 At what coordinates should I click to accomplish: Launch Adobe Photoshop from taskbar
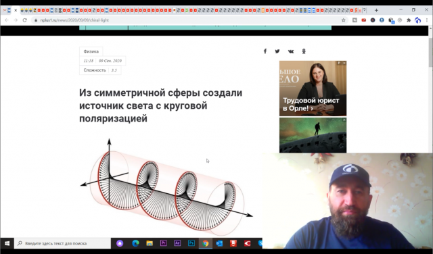[191, 243]
